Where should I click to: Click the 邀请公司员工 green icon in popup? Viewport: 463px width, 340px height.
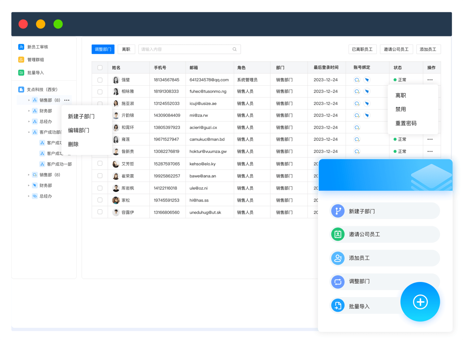pos(338,234)
